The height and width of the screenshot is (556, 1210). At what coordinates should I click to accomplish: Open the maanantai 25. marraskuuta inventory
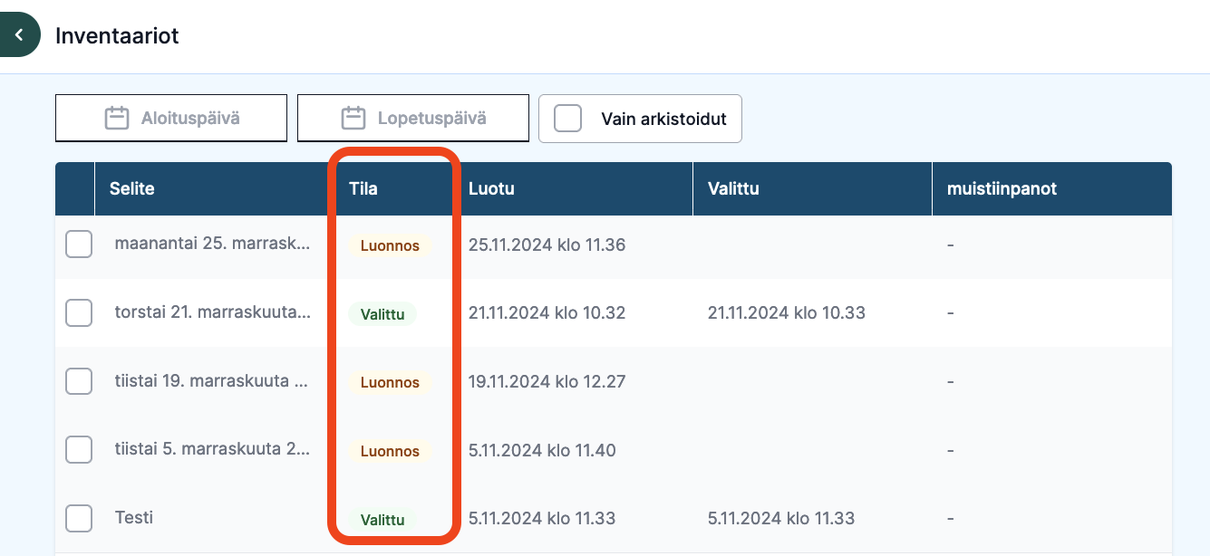[212, 244]
